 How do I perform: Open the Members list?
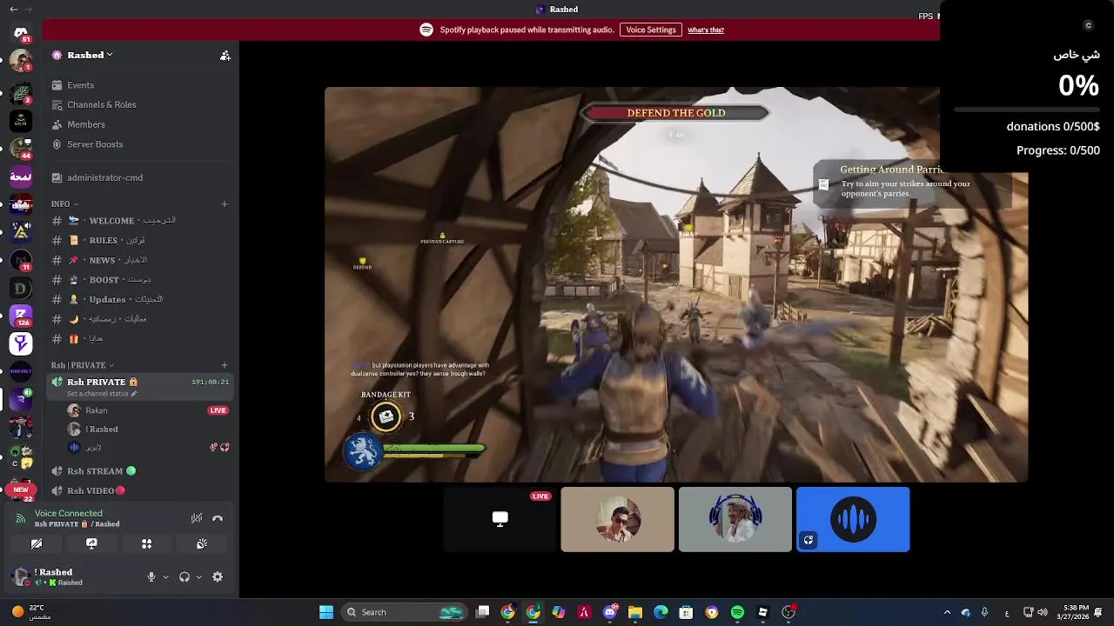[x=140, y=124]
